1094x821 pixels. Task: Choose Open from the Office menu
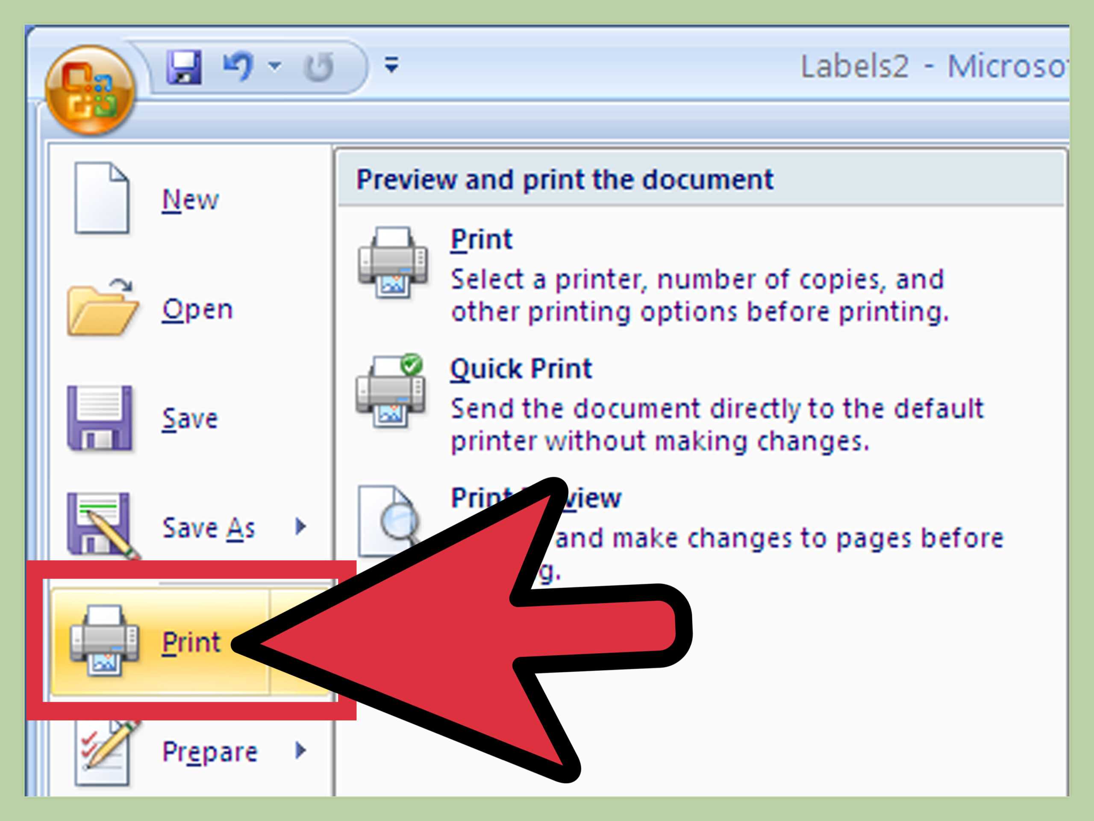(197, 310)
